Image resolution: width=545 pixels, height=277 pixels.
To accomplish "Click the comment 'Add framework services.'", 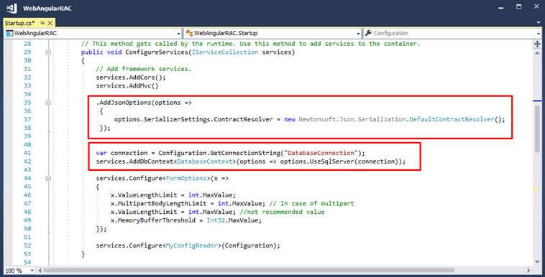I will coord(144,69).
